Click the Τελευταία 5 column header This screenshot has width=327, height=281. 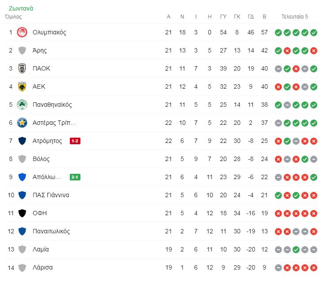[294, 16]
